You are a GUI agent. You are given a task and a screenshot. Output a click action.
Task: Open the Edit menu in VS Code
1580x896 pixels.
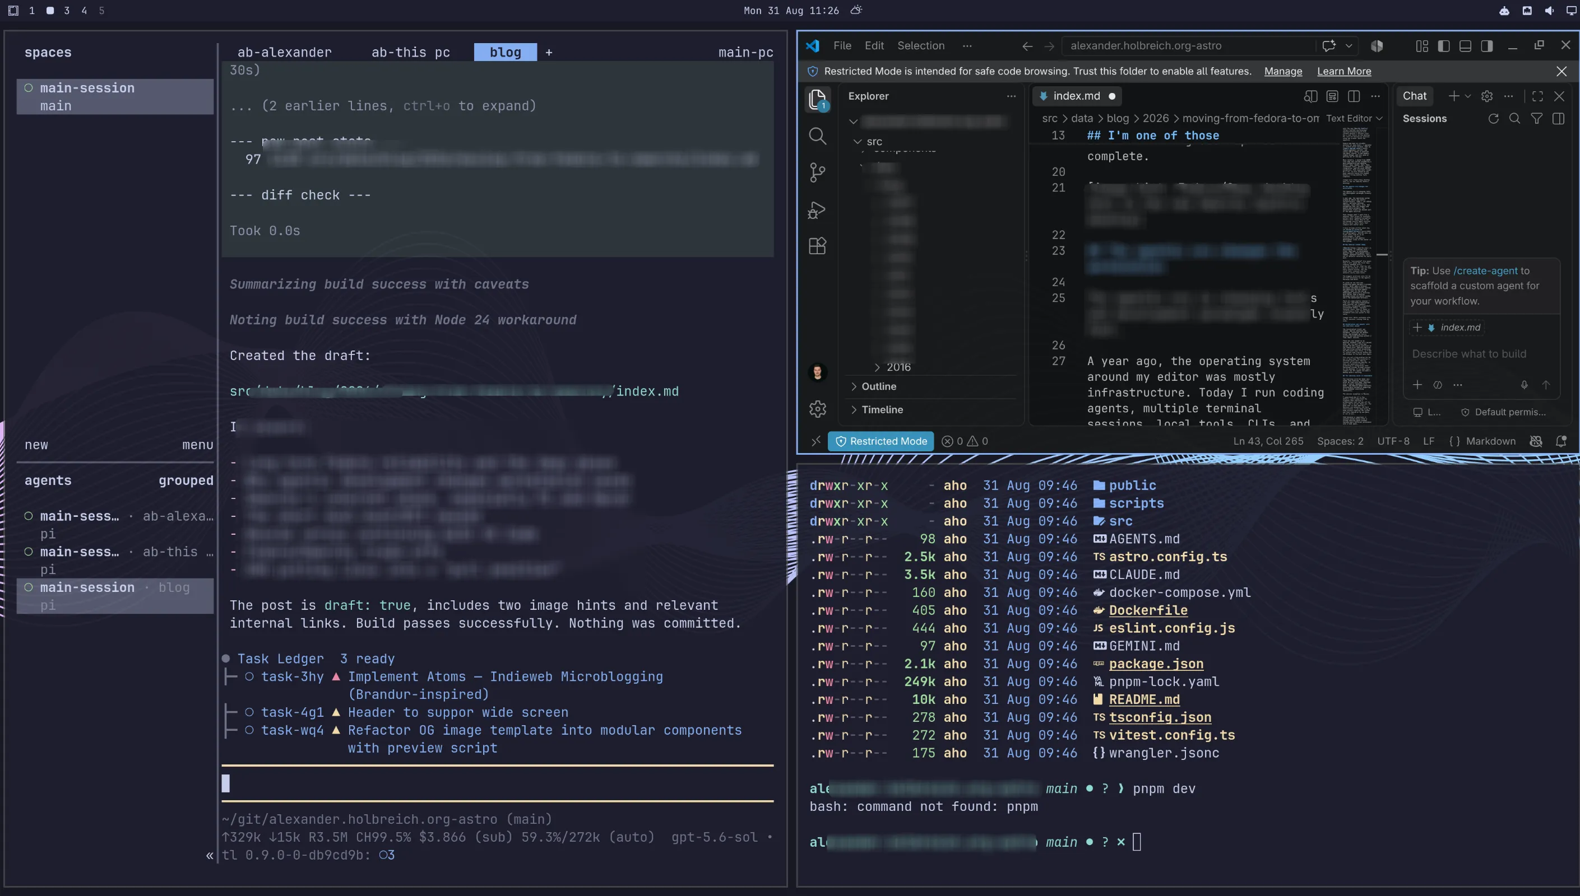(x=874, y=45)
